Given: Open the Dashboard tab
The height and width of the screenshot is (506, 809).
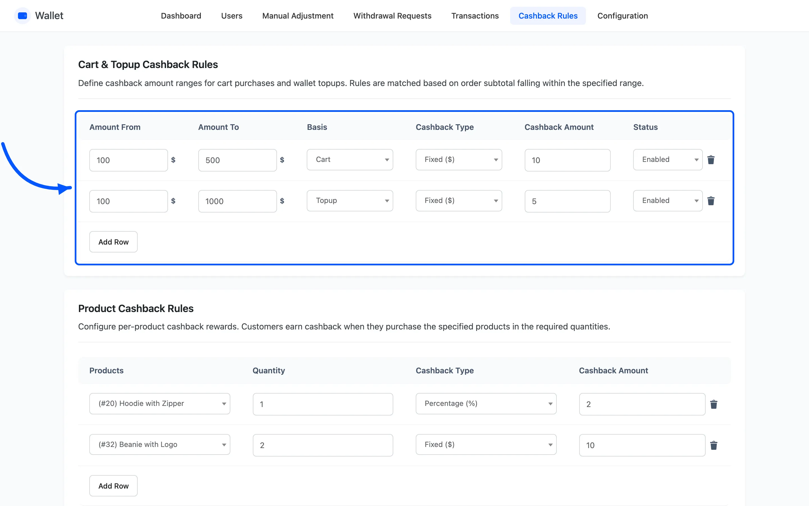Looking at the screenshot, I should click(181, 16).
